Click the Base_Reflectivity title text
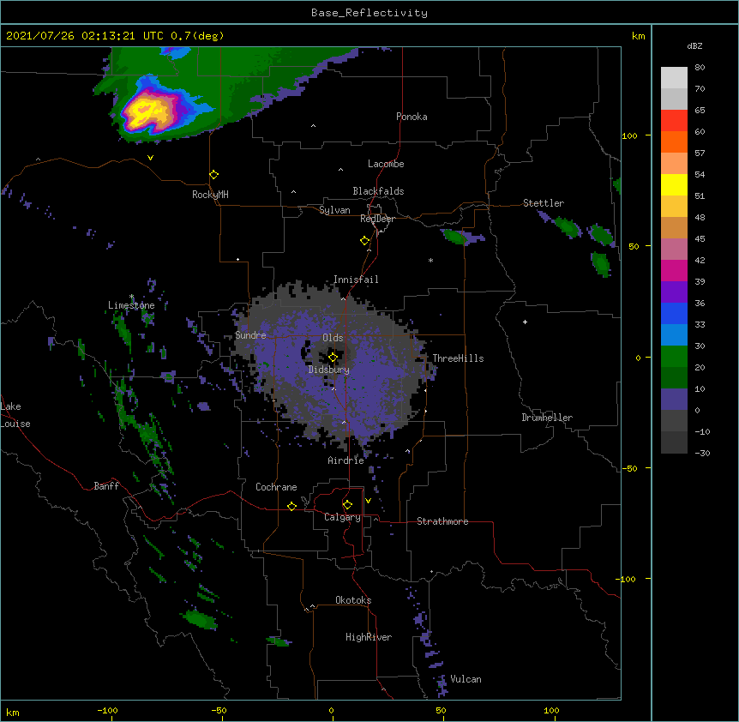The height and width of the screenshot is (722, 739). [x=369, y=13]
